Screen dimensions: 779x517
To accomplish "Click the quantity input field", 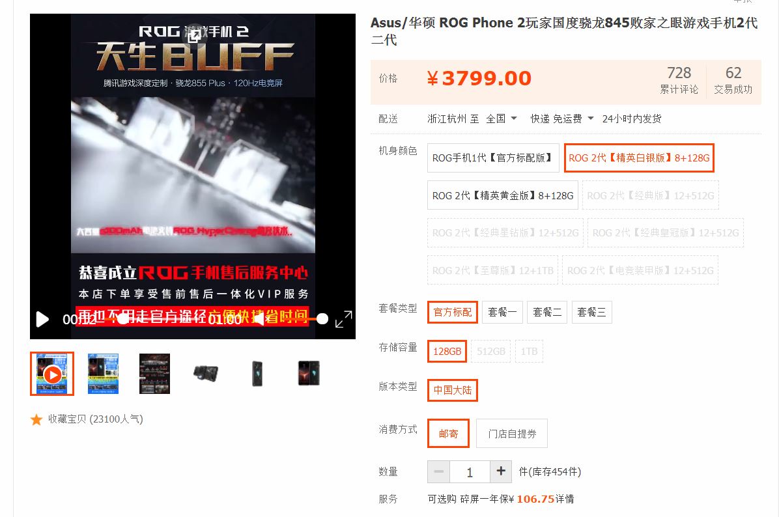I will [x=470, y=472].
